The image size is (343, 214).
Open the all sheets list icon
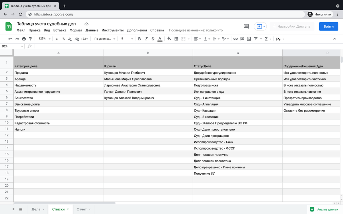(21, 209)
